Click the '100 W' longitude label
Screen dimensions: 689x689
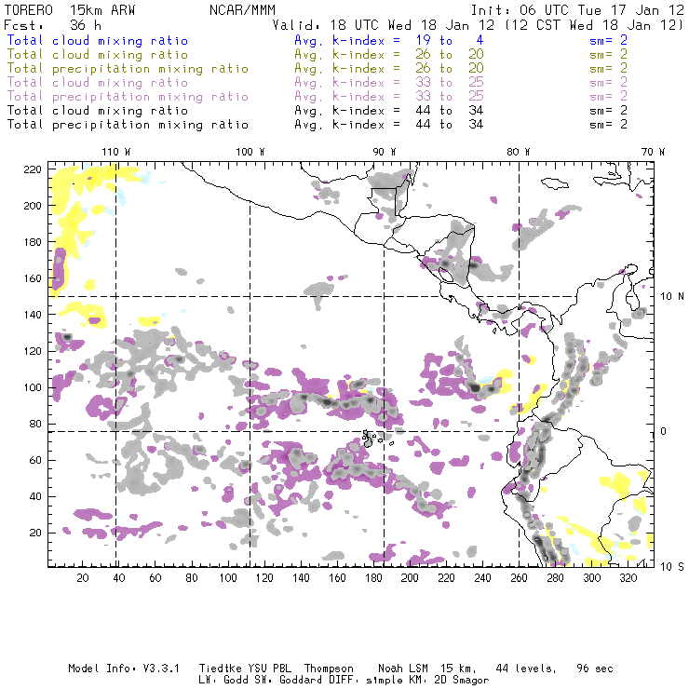point(250,152)
